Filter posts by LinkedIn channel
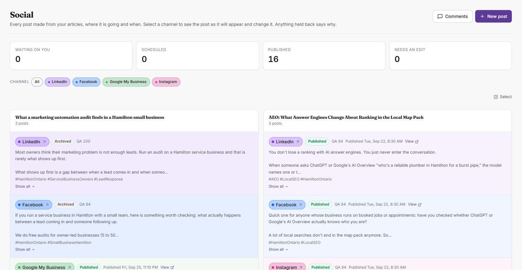 click(58, 82)
